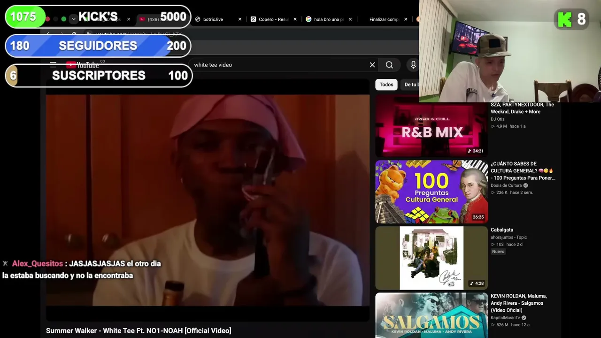Click the YouTube search magnifier button

click(x=389, y=65)
